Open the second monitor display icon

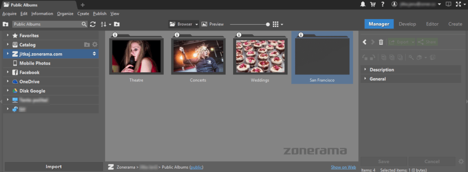(x=448, y=4)
